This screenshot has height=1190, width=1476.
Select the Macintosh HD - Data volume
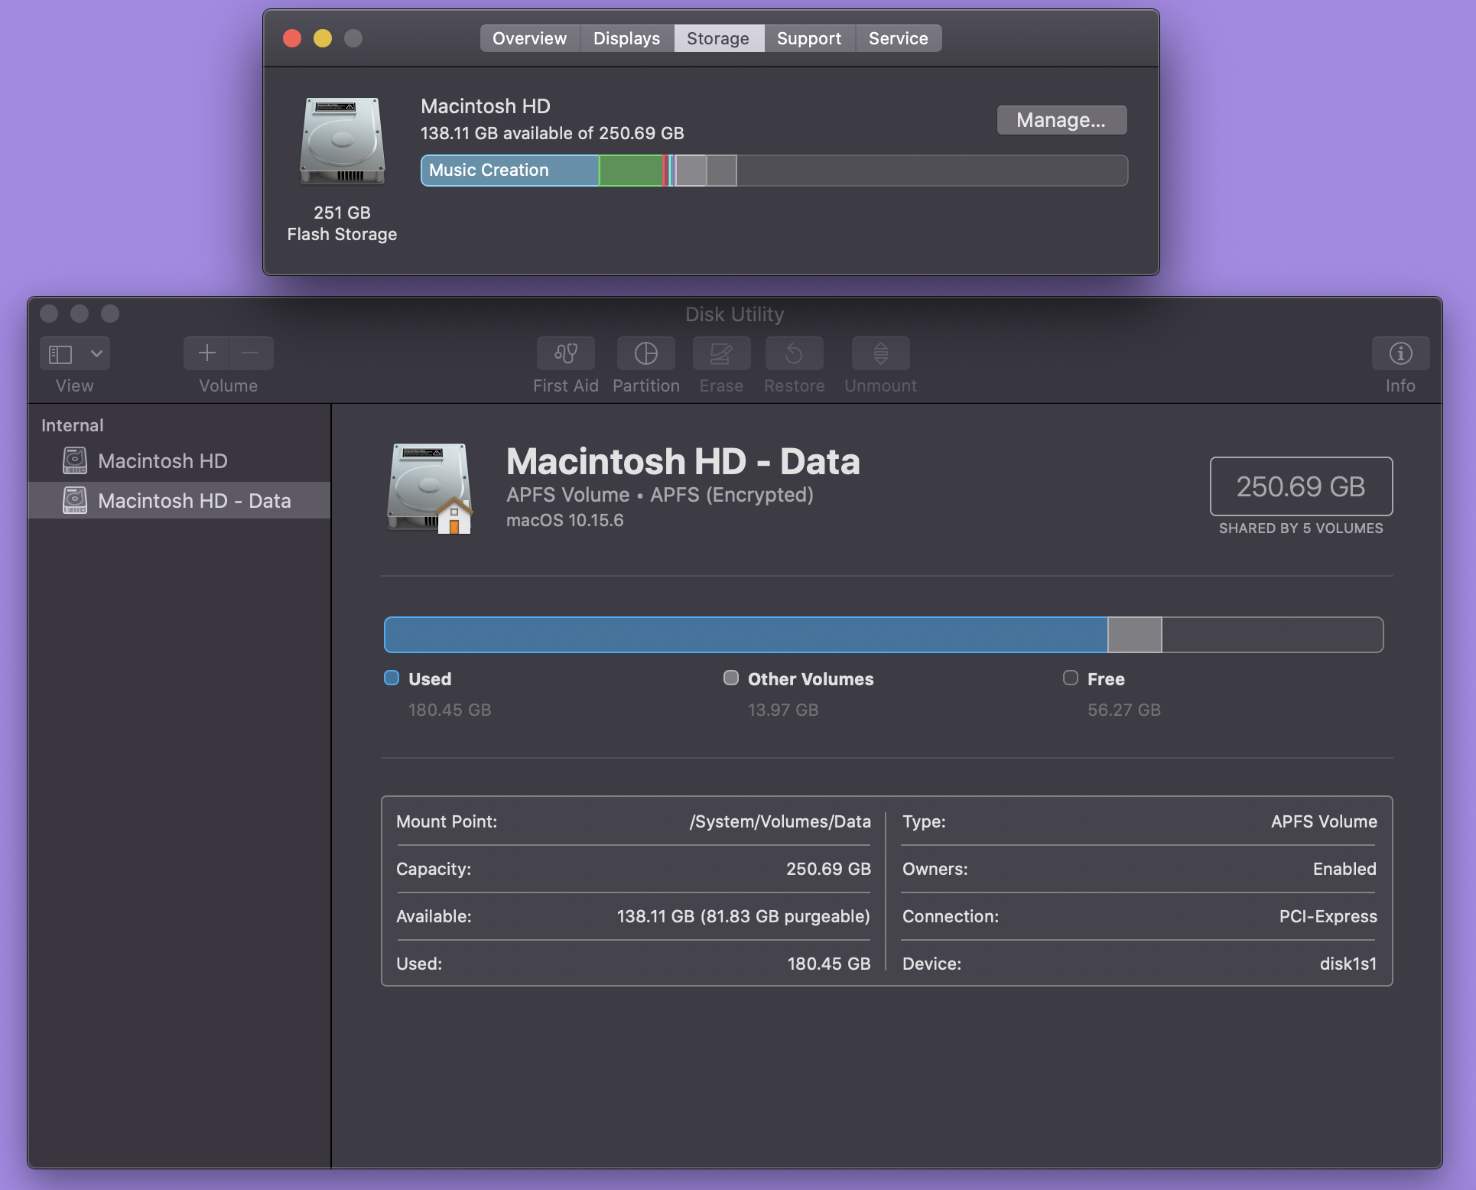tap(194, 500)
